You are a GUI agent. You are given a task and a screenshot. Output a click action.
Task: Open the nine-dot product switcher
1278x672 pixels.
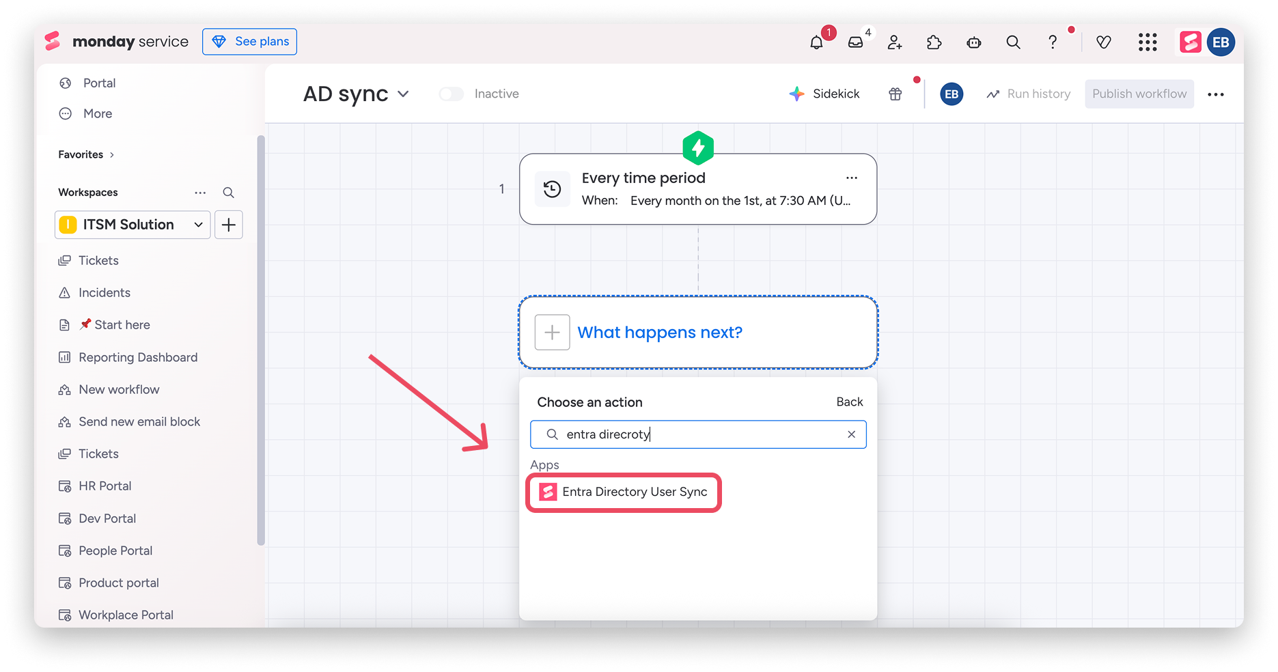pyautogui.click(x=1148, y=42)
